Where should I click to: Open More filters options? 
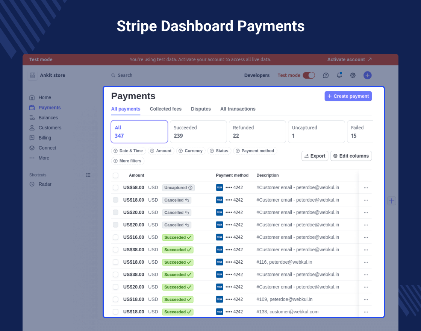(x=127, y=161)
